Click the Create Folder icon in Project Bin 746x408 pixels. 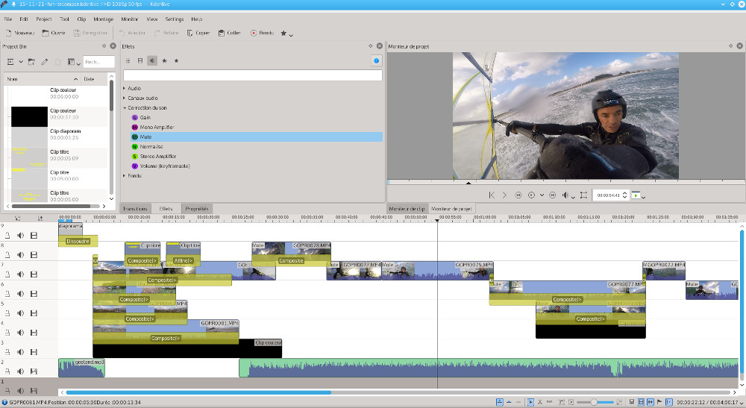[31, 62]
